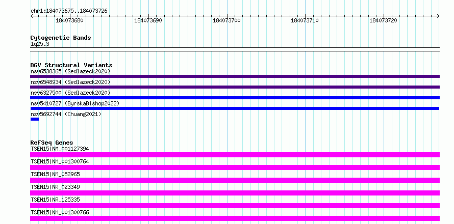The width and height of the screenshot is (454, 224).
Task: Click the blue bar under nsv6327500
Action: pos(235,98)
